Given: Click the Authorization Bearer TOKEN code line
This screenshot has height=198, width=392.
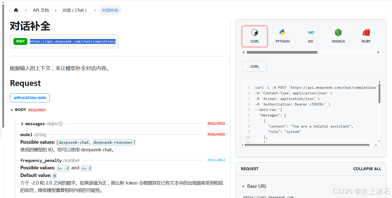Looking at the screenshot, I should pyautogui.click(x=293, y=104).
